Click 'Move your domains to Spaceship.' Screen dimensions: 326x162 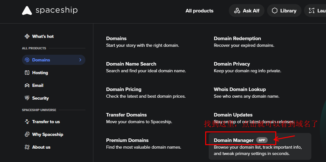(139, 122)
